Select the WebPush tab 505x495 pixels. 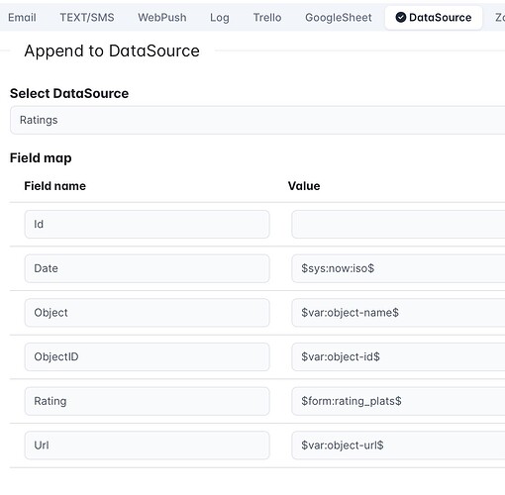(162, 18)
